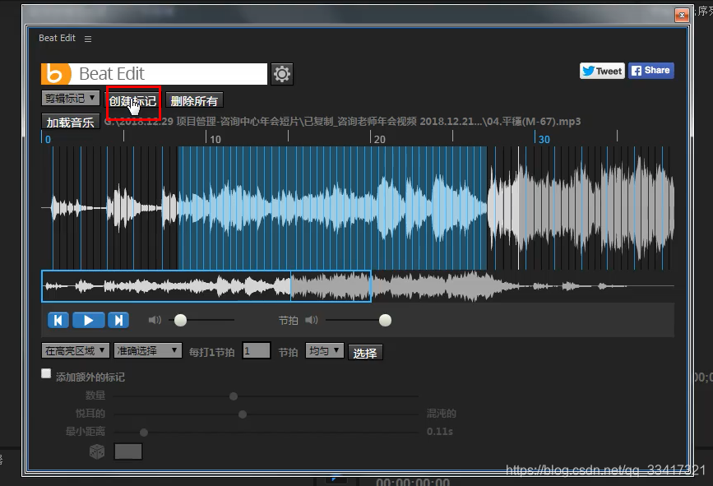The width and height of the screenshot is (713, 486).
Task: Play the loaded music
Action: pyautogui.click(x=88, y=321)
